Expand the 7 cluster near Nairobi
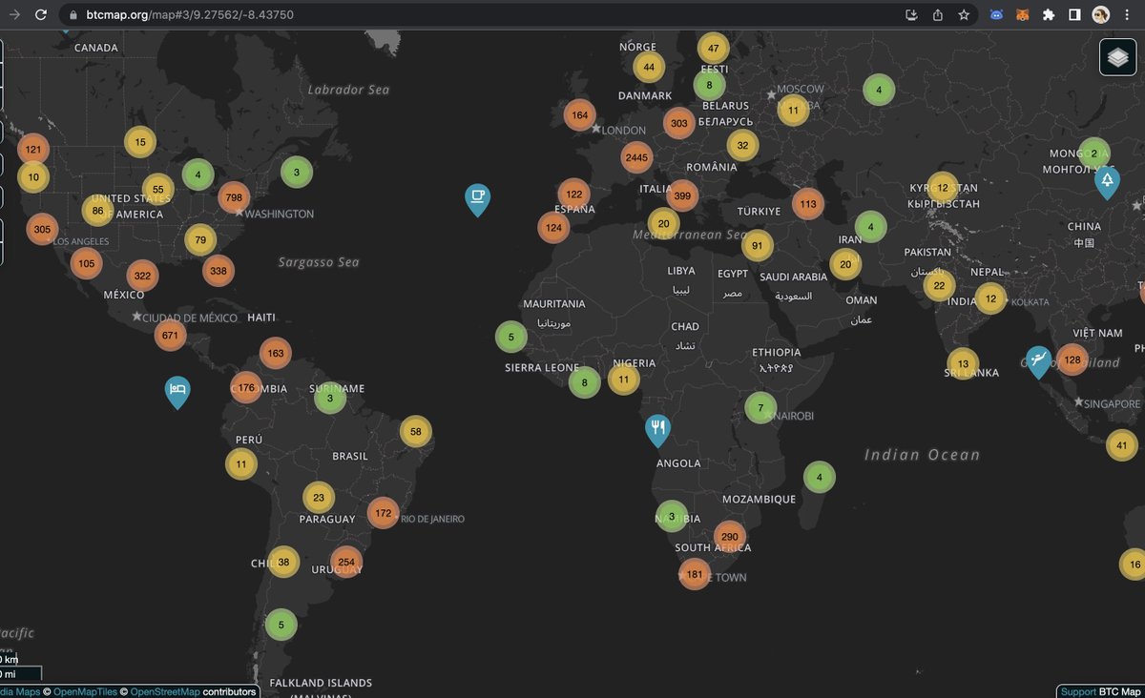The width and height of the screenshot is (1145, 698). (760, 408)
